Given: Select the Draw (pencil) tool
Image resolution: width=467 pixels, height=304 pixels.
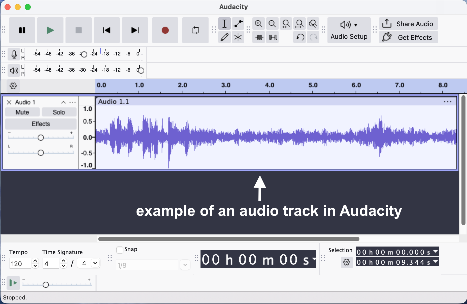Looking at the screenshot, I should pos(224,37).
